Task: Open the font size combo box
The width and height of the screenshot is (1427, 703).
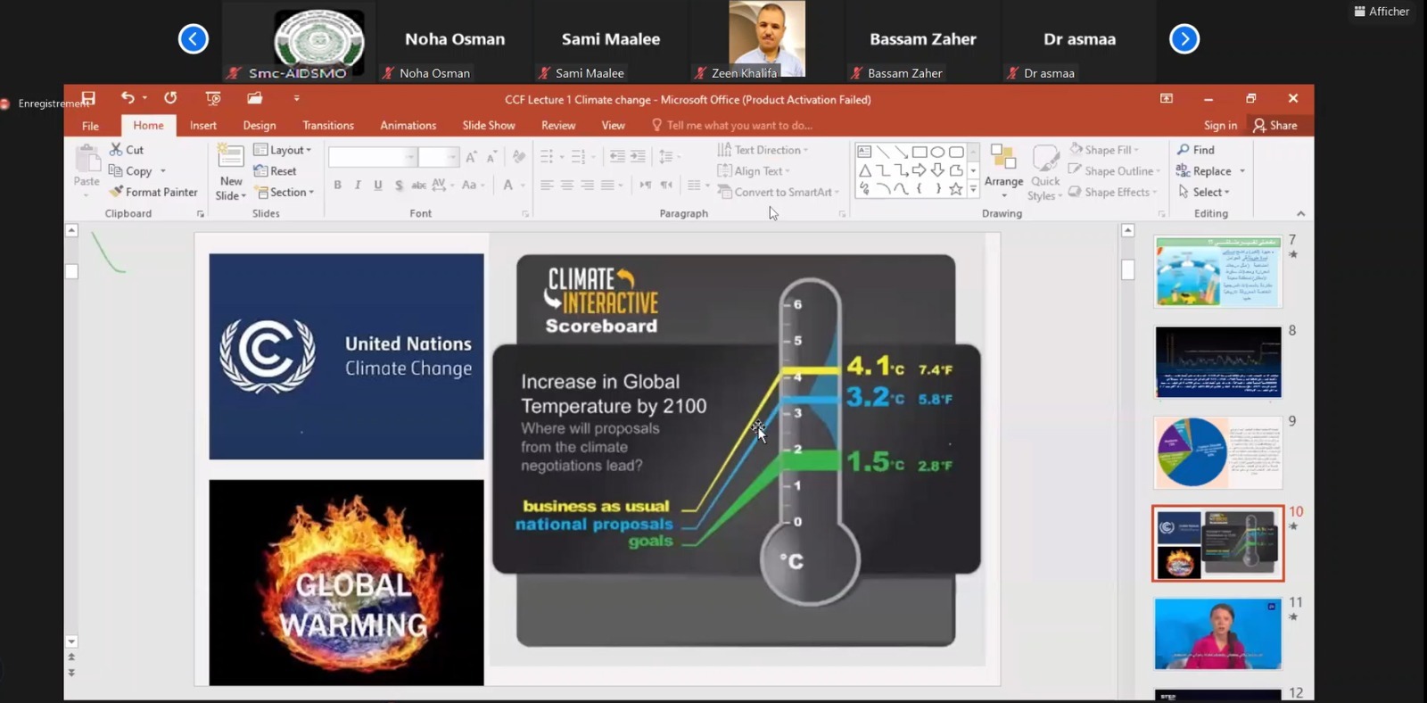Action: pyautogui.click(x=438, y=157)
